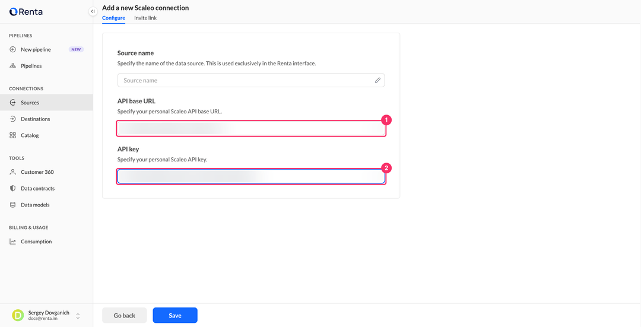
Task: Click the New pipeline plus icon
Action: (12, 49)
